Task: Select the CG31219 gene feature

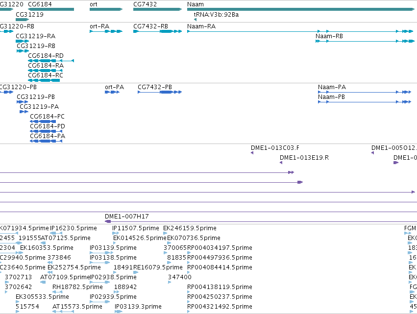Action: (23, 20)
